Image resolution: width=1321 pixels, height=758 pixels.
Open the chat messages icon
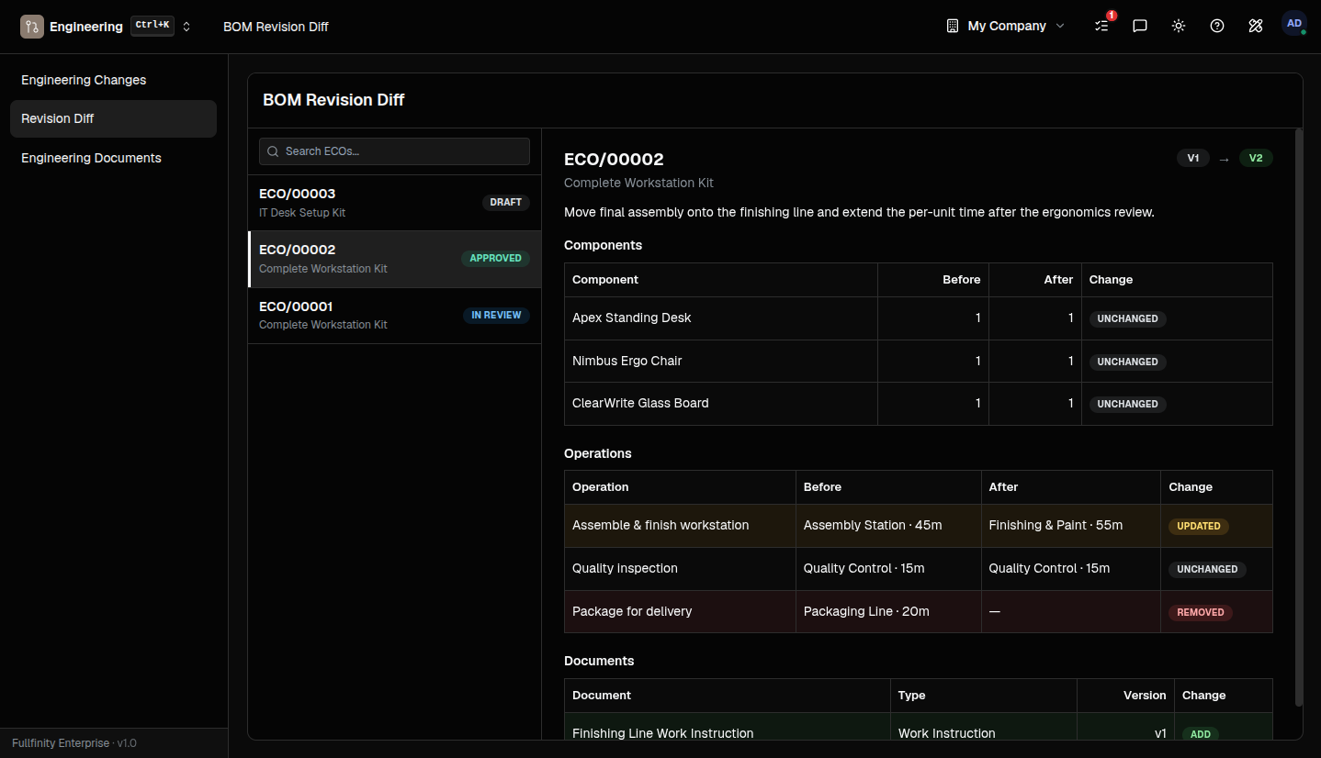1140,26
